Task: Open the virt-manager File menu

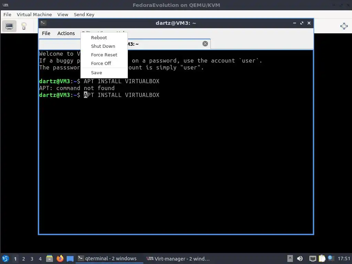Action: click(x=7, y=14)
